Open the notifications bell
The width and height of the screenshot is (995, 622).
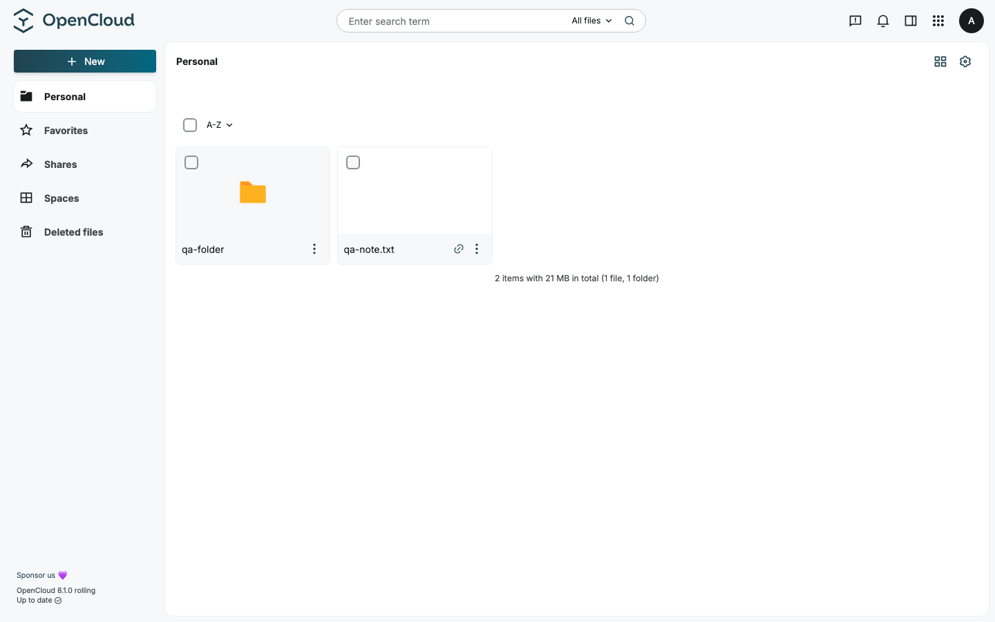pyautogui.click(x=883, y=21)
